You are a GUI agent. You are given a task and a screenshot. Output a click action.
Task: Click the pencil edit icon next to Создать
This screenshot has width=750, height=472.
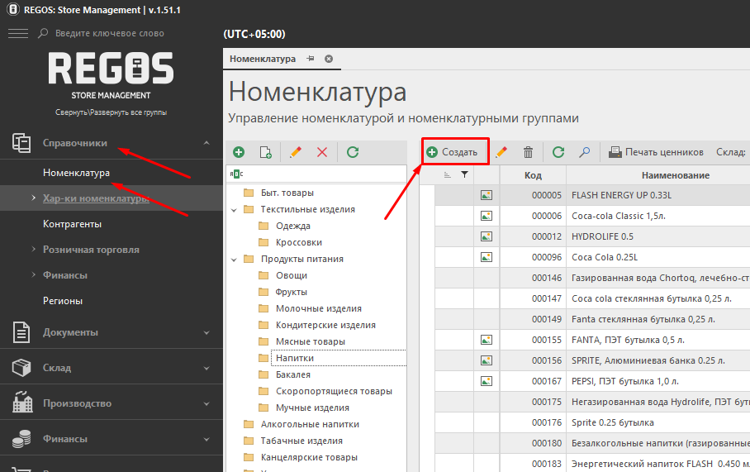501,152
